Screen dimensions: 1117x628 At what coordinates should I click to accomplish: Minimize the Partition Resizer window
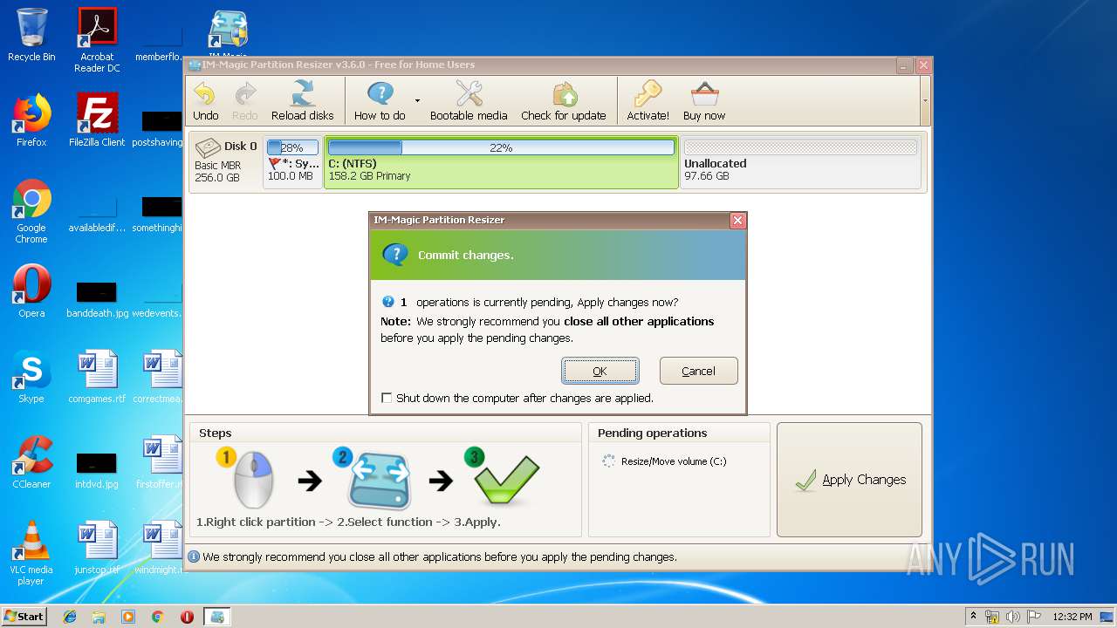point(905,65)
